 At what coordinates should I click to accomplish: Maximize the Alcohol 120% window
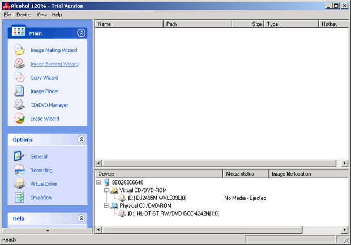[x=336, y=6]
